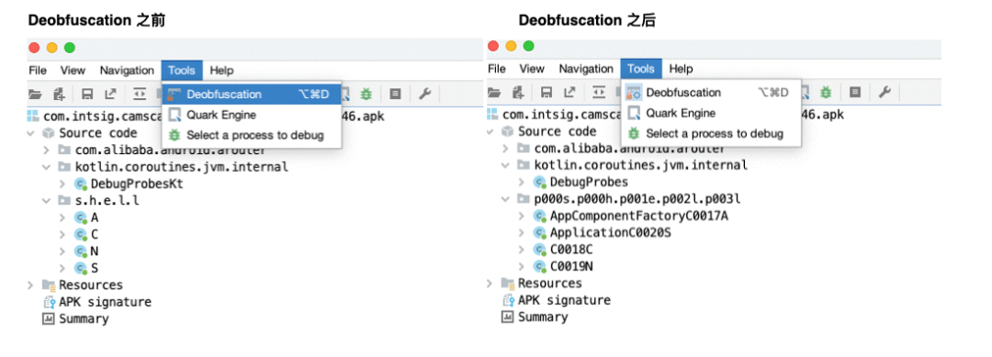Open View menu in right '之后' window
This screenshot has height=357, width=992.
click(532, 68)
